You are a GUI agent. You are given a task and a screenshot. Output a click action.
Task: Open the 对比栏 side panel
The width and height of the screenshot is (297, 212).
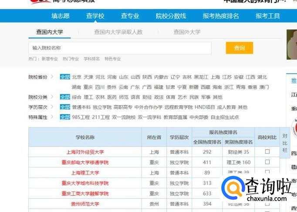tap(285, 143)
